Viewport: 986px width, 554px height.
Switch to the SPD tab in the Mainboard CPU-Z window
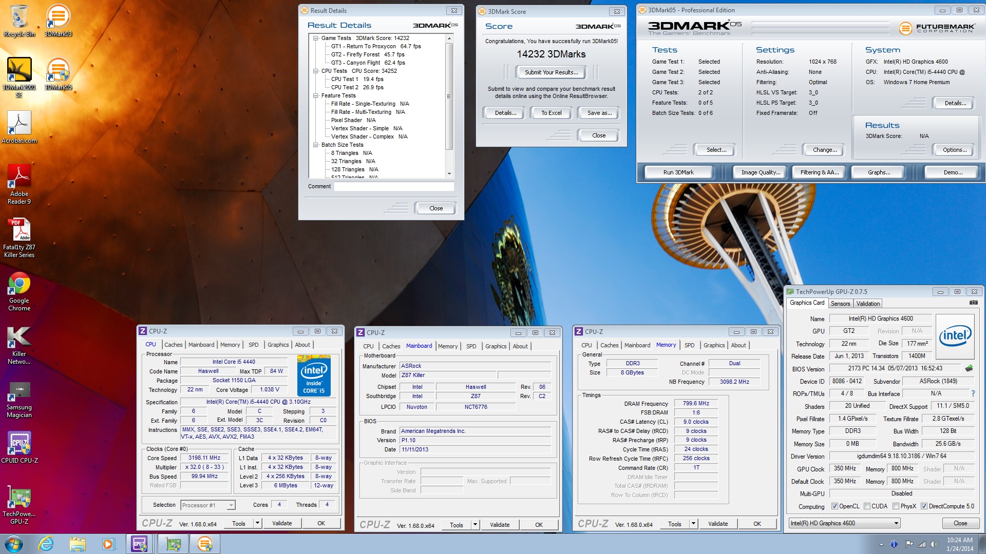pyautogui.click(x=471, y=346)
